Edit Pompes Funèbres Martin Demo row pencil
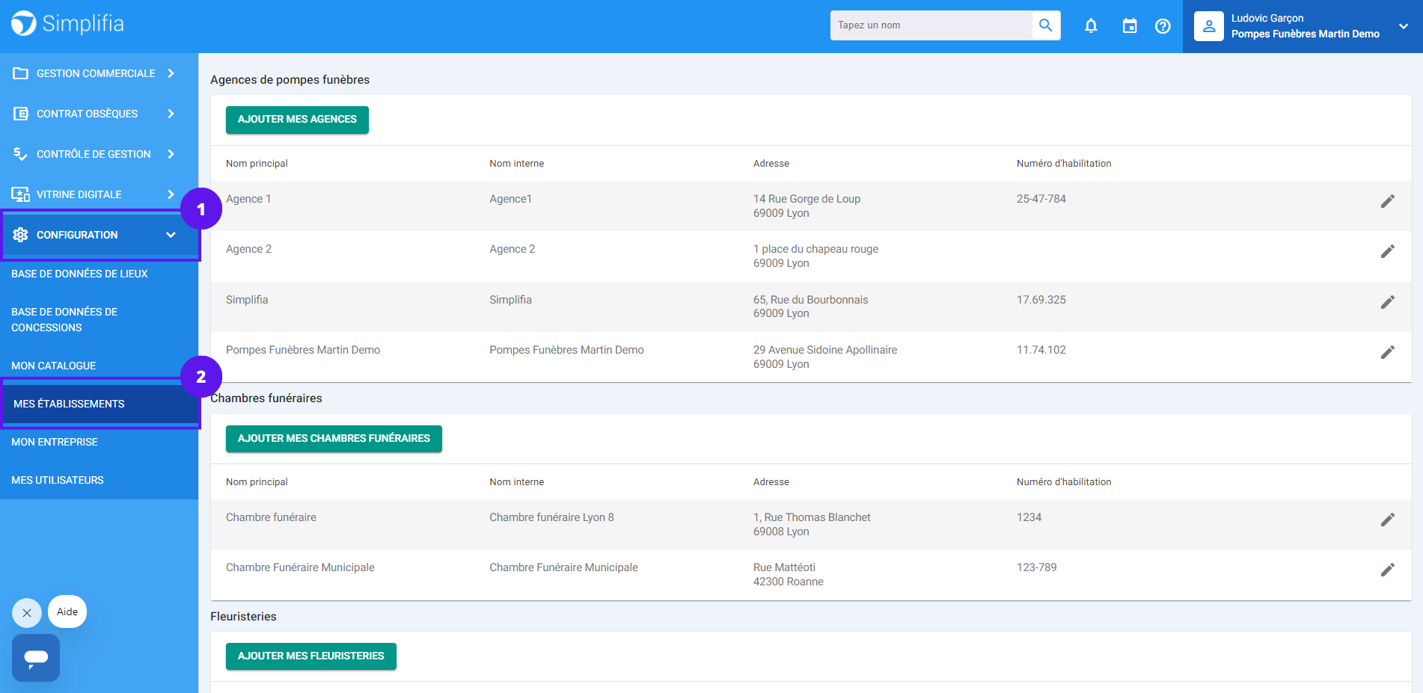 point(1388,352)
